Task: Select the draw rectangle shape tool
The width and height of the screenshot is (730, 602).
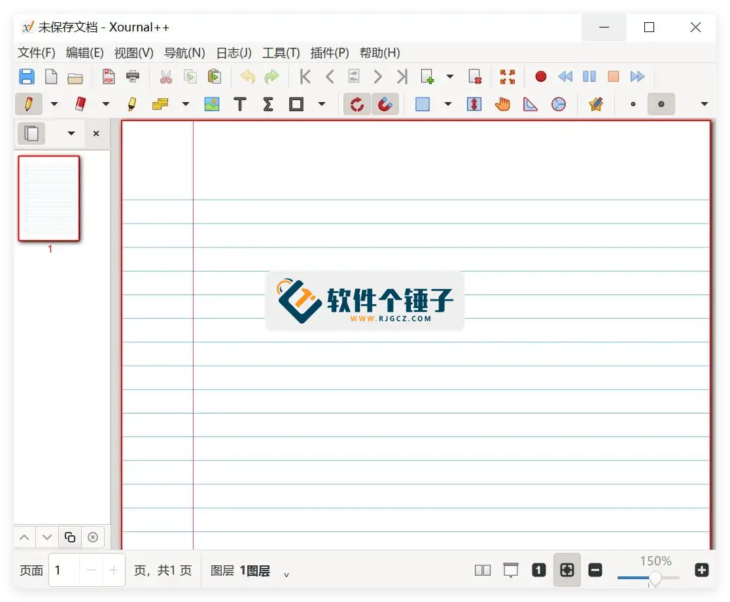Action: point(296,104)
